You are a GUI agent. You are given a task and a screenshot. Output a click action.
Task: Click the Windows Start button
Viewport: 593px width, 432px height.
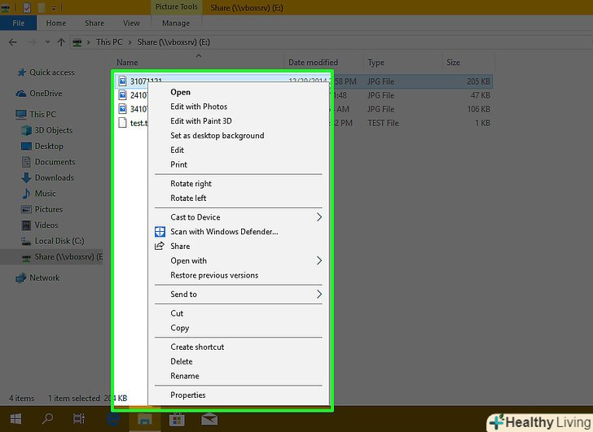14,420
